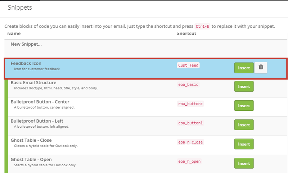Click the eoa_h_open shortcut tag
The width and height of the screenshot is (288, 173).
click(189, 161)
